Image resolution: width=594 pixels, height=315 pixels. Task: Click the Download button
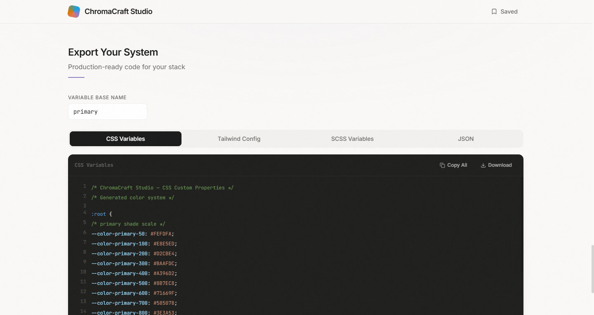pos(496,165)
